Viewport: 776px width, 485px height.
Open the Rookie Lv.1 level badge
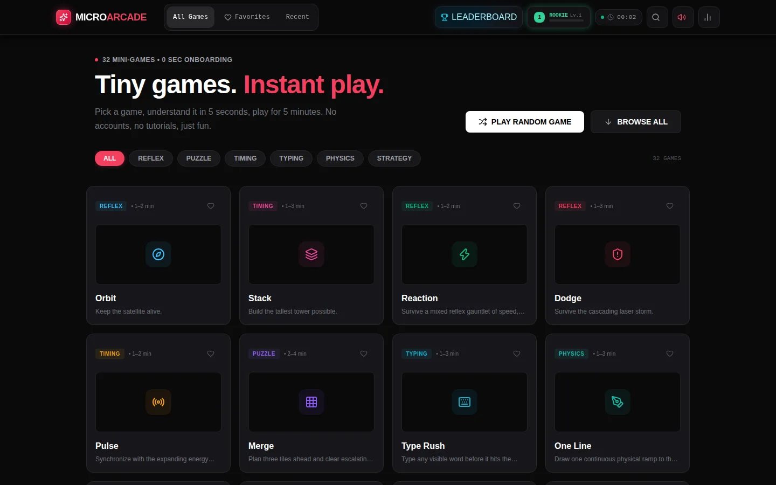pos(558,17)
